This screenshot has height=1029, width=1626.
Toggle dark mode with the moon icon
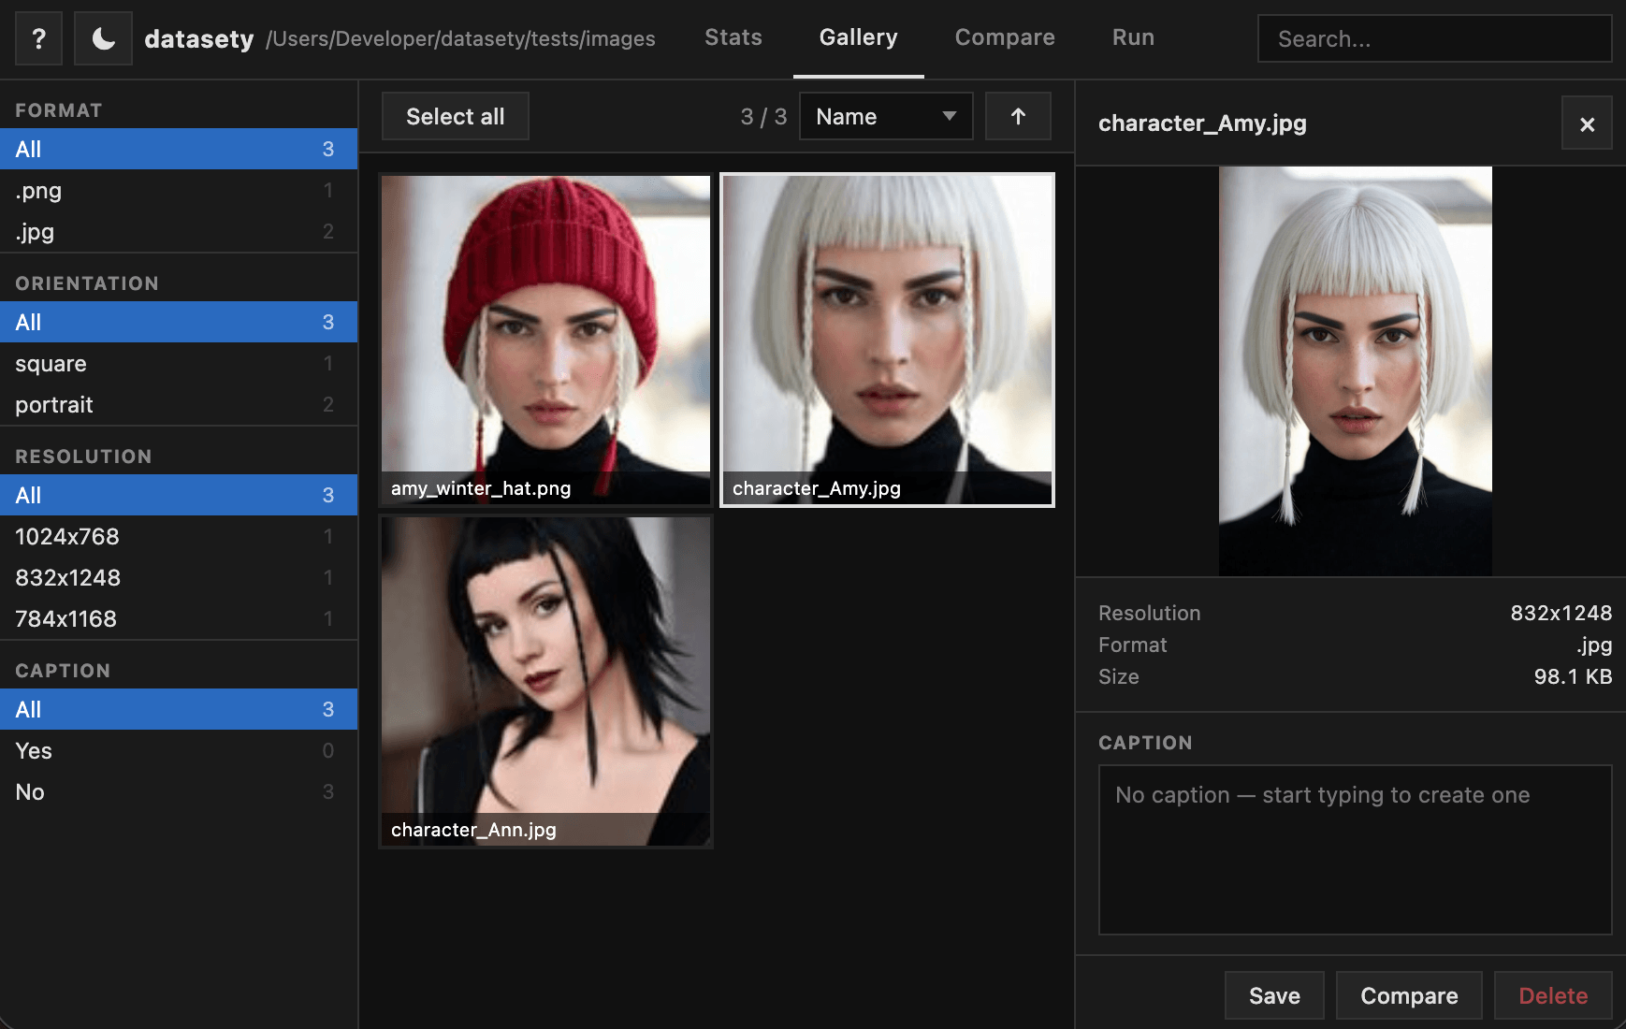103,38
